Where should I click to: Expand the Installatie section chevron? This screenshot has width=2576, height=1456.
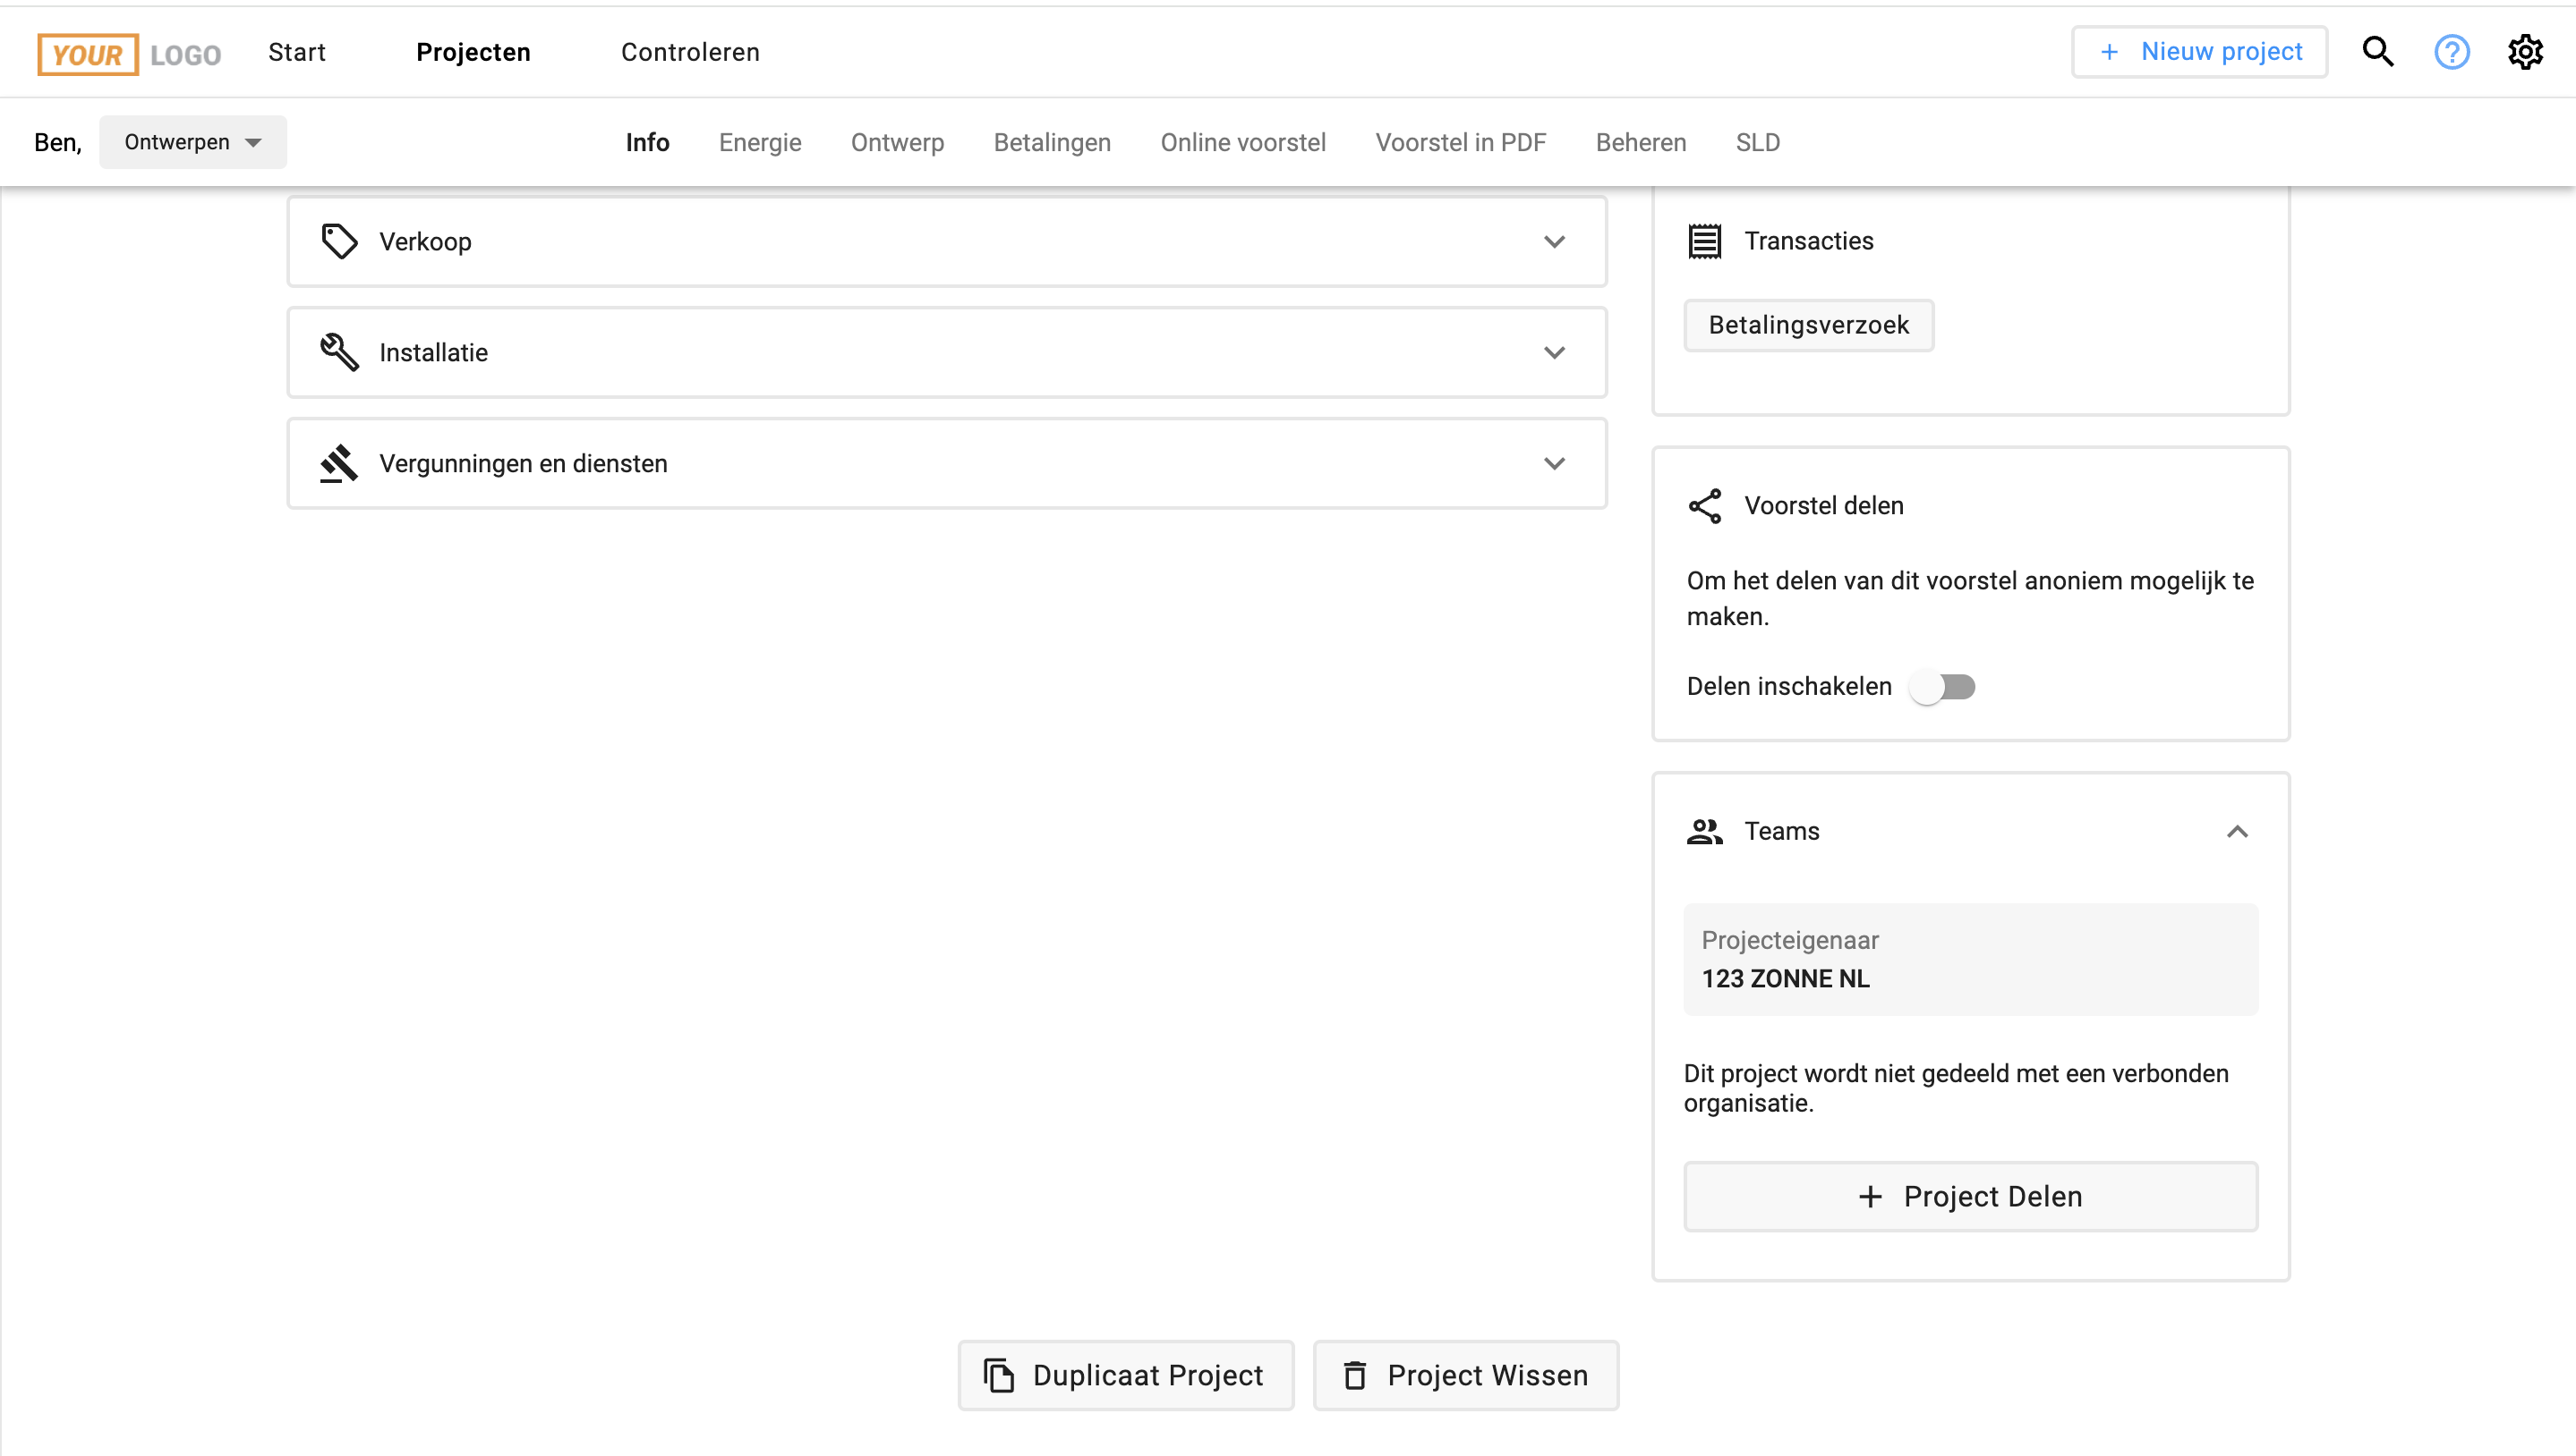pos(1554,353)
